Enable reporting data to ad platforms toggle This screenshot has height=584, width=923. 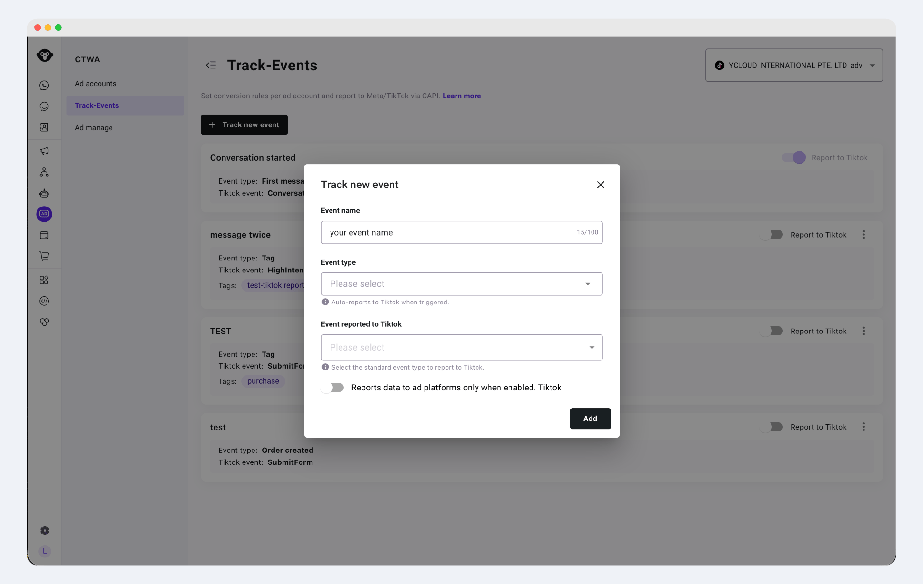tap(333, 388)
